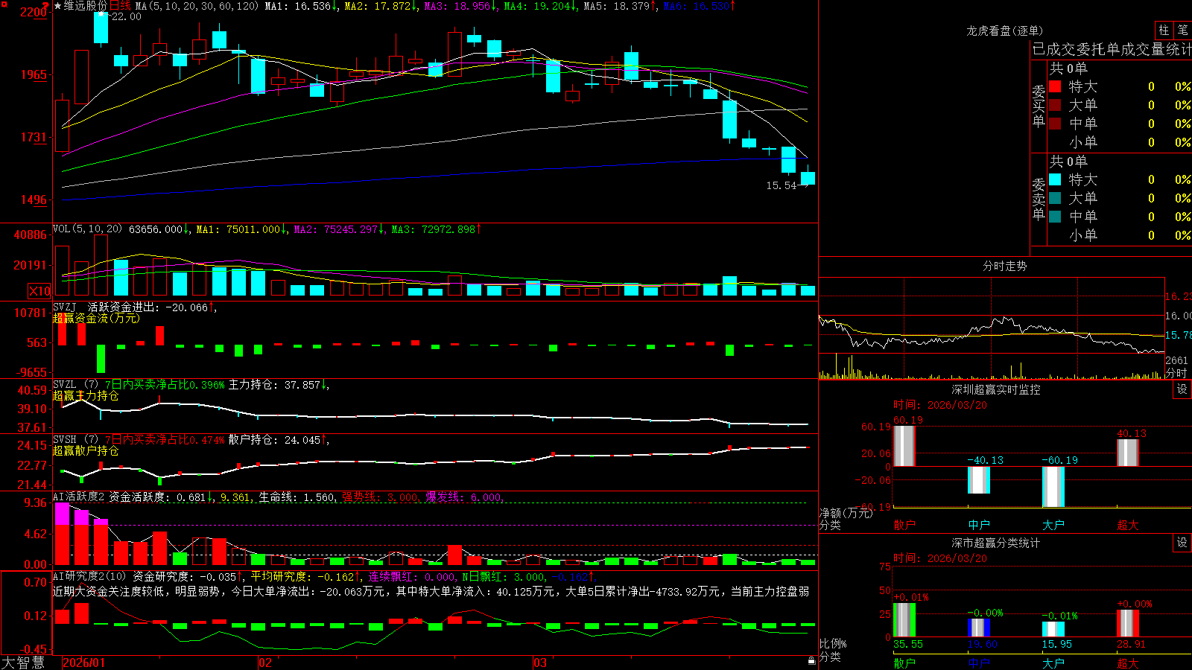The height and width of the screenshot is (670, 1192).
Task: Select the SVZL (7) indicator label
Action: point(76,385)
